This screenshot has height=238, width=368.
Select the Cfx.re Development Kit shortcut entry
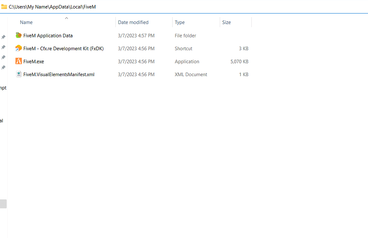(x=64, y=48)
